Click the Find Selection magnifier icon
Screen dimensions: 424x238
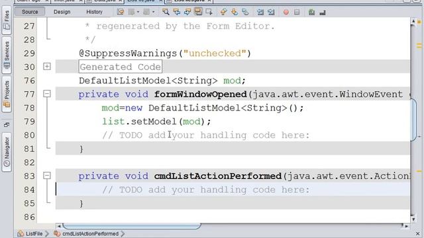(166, 12)
